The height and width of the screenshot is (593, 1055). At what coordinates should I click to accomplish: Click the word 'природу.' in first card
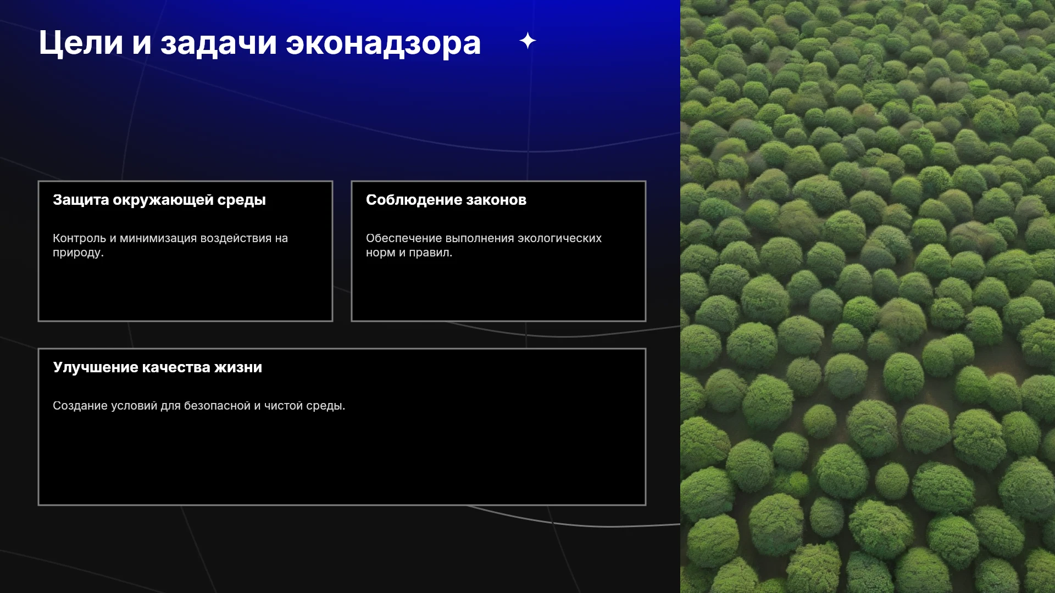(x=78, y=253)
